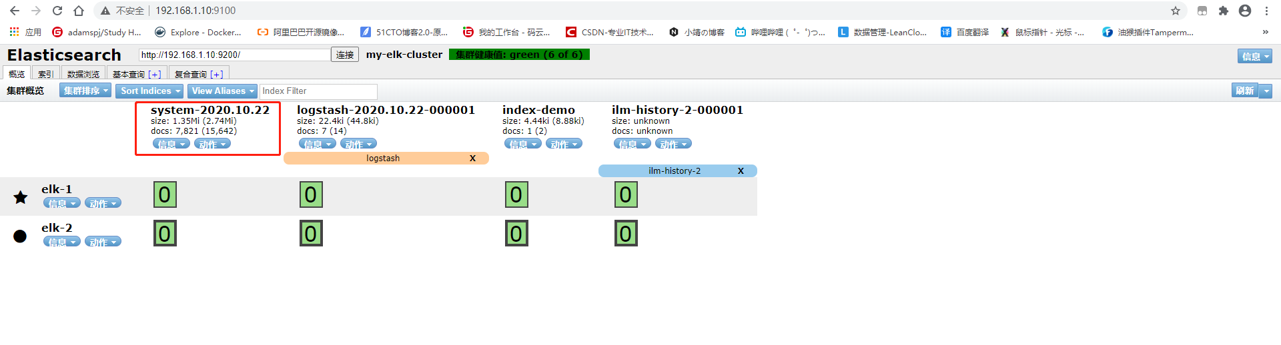Click elk-2 shard 0 of ilm-history-2-000001
Viewport: 1281px width, 345px height.
click(x=626, y=233)
